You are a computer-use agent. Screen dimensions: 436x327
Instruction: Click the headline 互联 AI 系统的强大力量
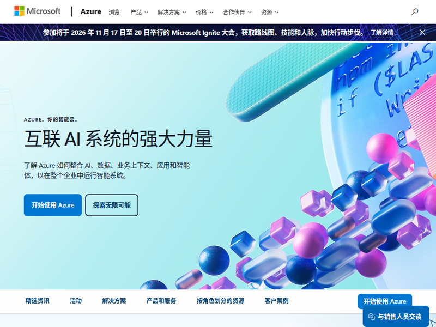[118, 138]
